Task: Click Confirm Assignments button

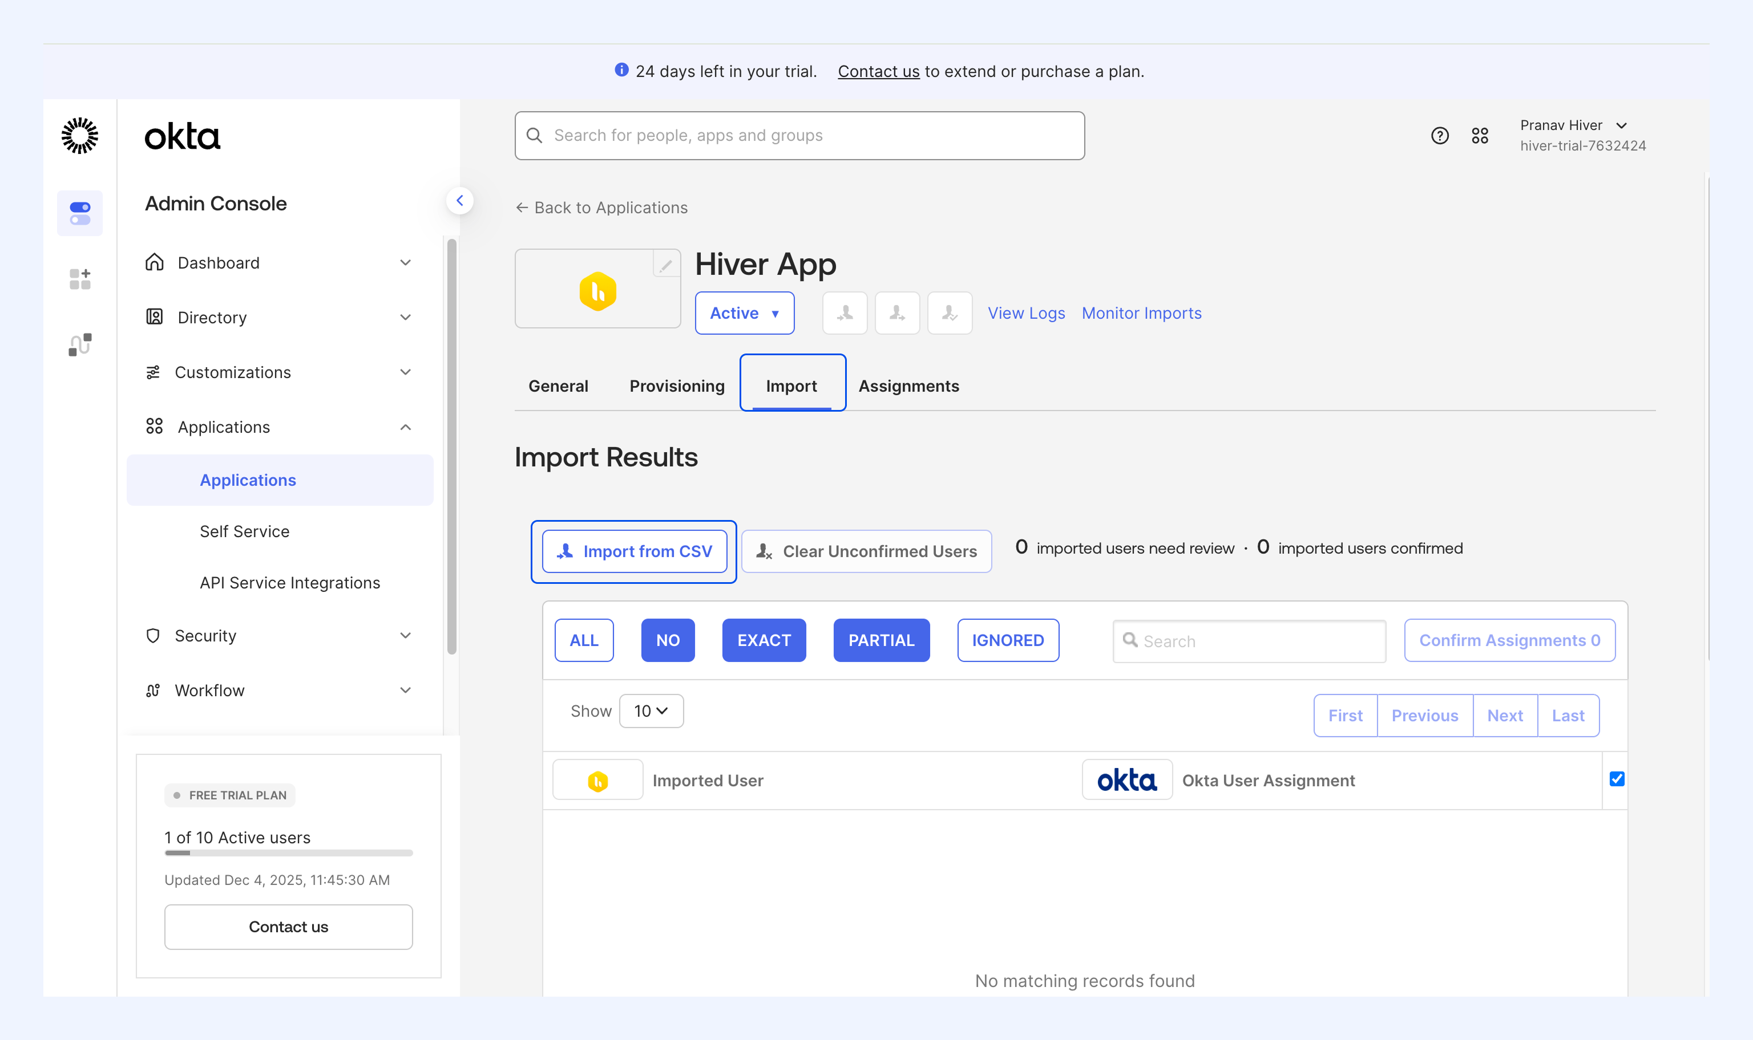Action: pyautogui.click(x=1510, y=640)
